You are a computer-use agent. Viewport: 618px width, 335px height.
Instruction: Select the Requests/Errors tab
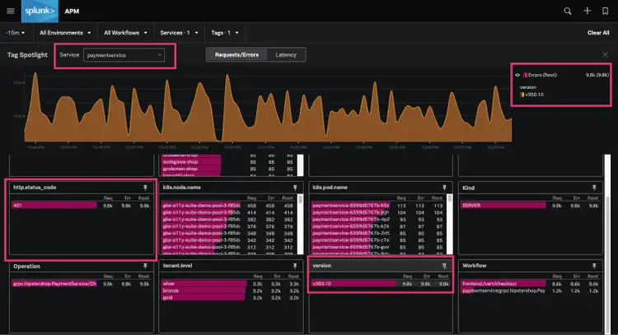tap(236, 54)
